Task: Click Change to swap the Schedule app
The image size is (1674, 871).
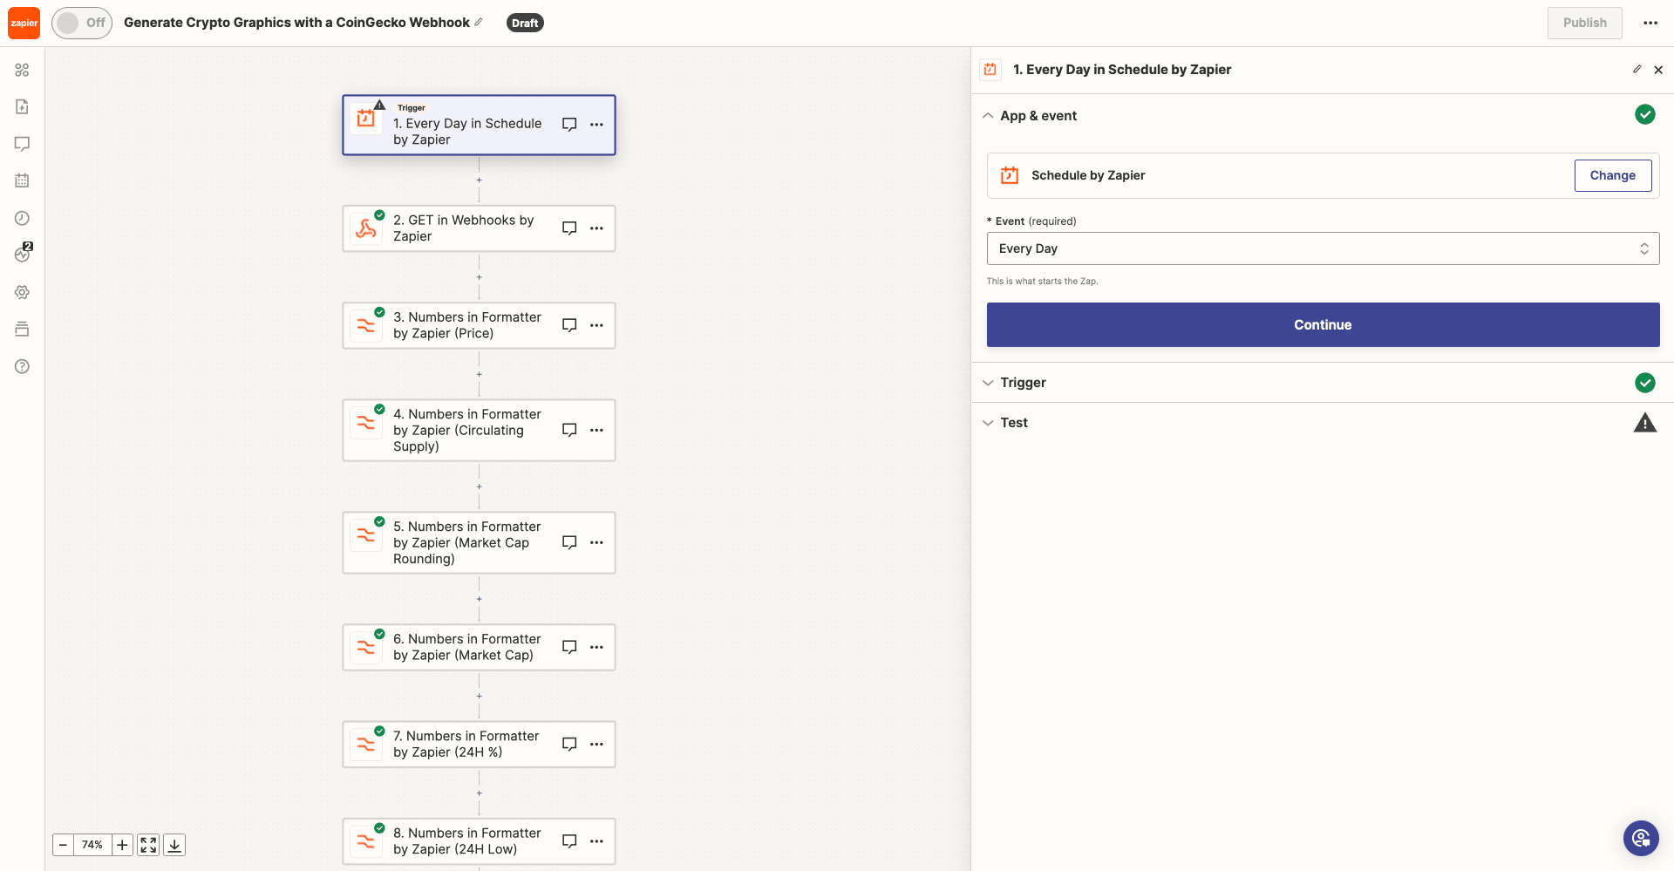Action: click(x=1612, y=175)
